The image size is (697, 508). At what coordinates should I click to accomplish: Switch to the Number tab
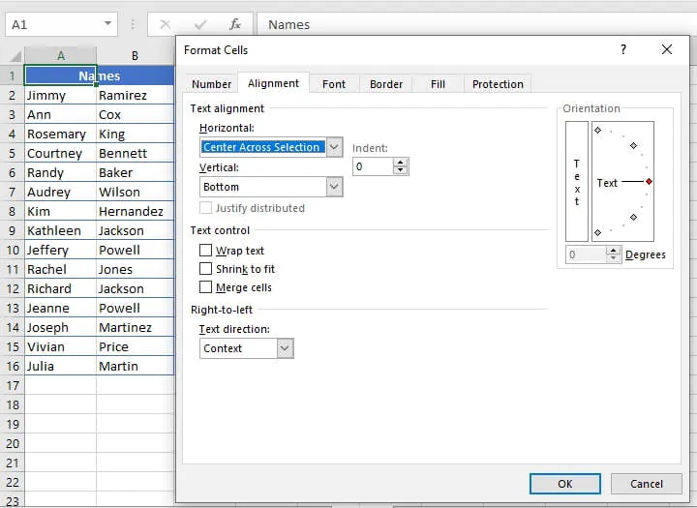[x=211, y=84]
